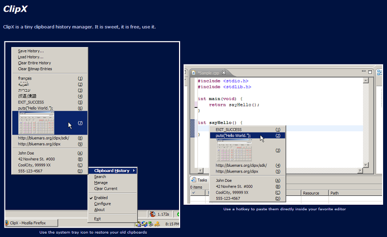Click the editor vertical scrollbar down arrow
This screenshot has width=387, height=237.
pos(365,165)
